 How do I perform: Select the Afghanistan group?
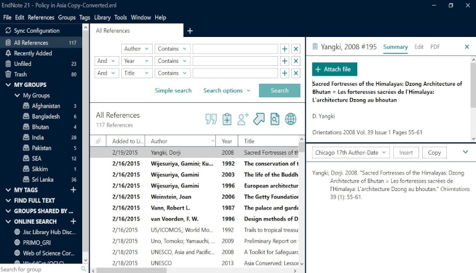click(41, 106)
